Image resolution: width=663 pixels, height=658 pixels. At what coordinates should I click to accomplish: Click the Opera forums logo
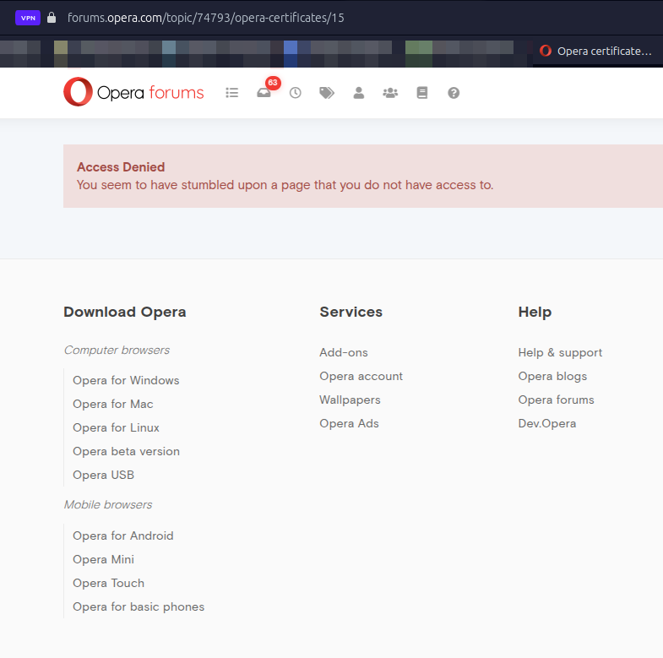133,92
